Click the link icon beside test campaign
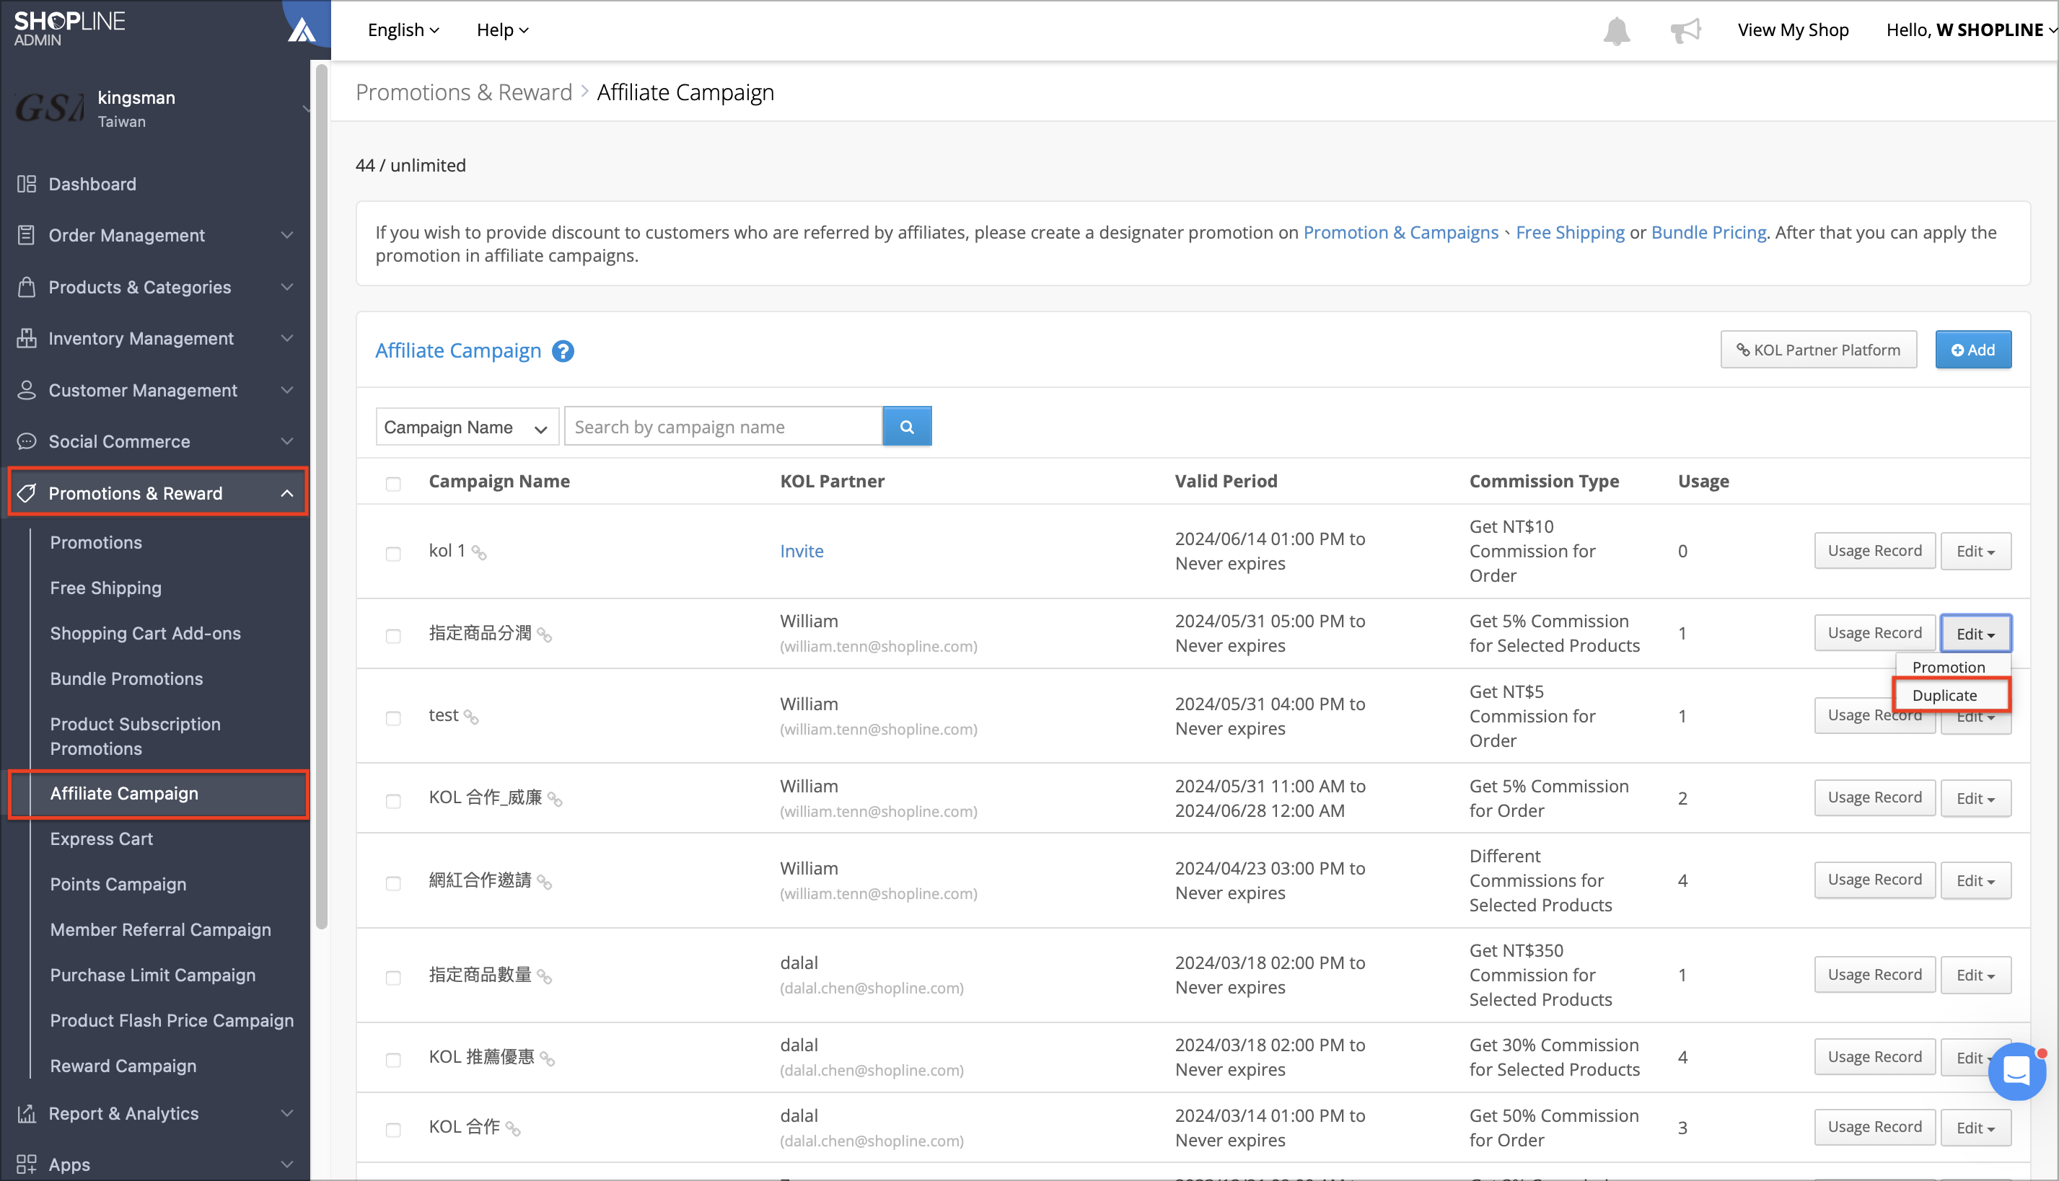This screenshot has height=1181, width=2059. pos(470,717)
